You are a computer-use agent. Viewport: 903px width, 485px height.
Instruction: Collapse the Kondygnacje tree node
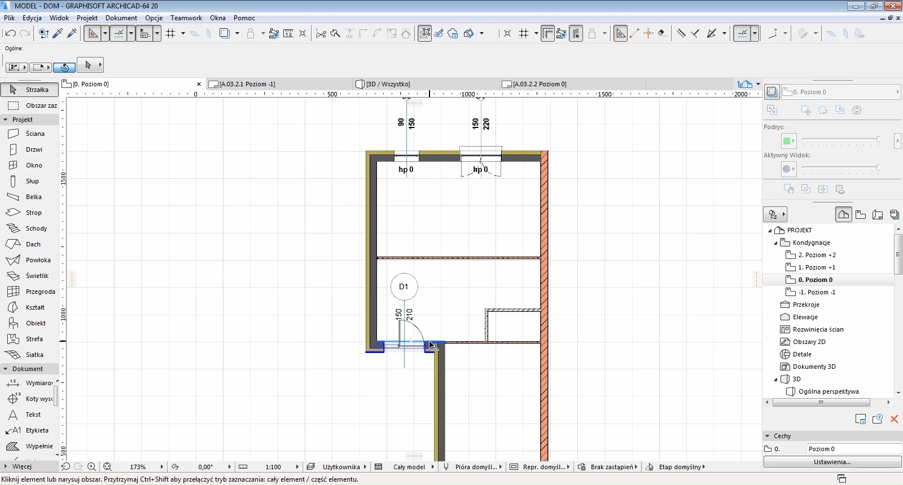point(775,242)
